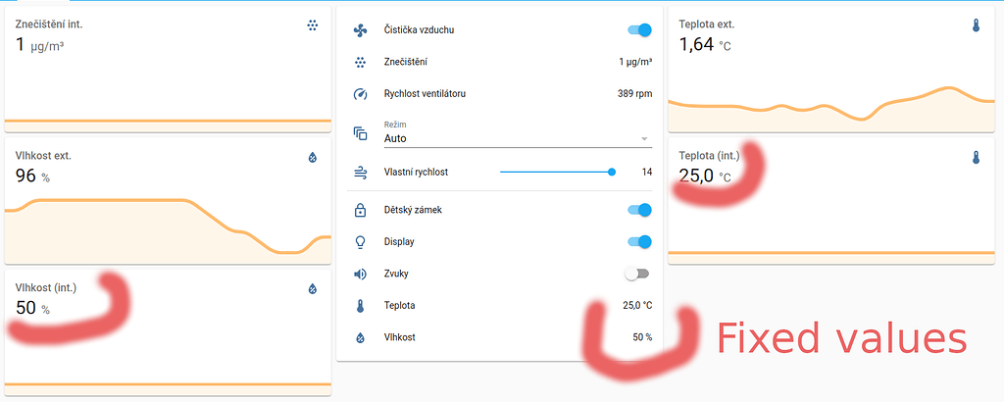Click the wind icon beside Vlastní rychlost
The width and height of the screenshot is (1004, 402).
(x=360, y=173)
